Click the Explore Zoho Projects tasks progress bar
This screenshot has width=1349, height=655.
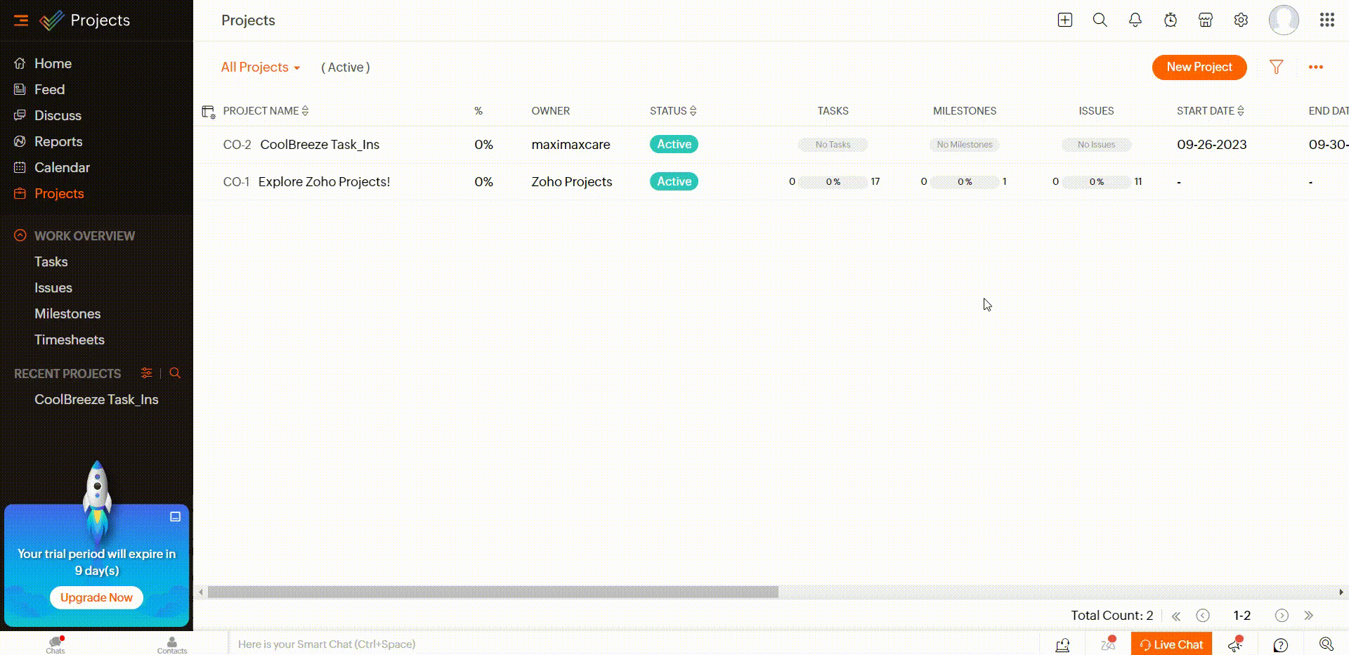pos(833,182)
